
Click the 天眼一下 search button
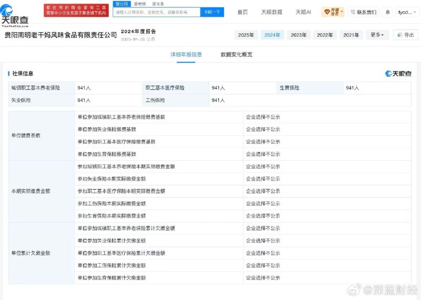coord(212,12)
